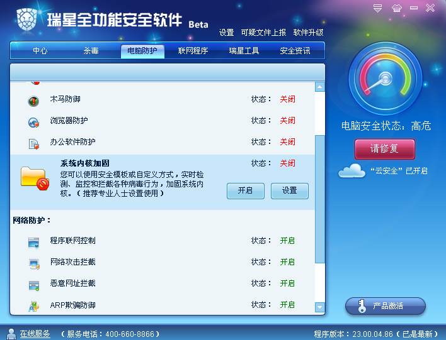
Task: Click the ARP欺骗防御 icon
Action: tap(33, 307)
